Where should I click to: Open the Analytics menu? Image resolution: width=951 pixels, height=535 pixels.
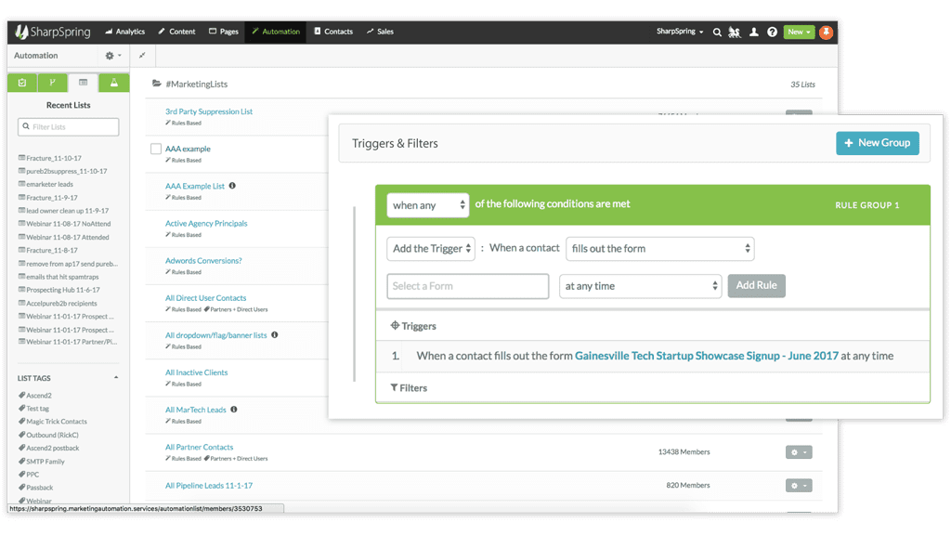pyautogui.click(x=125, y=32)
